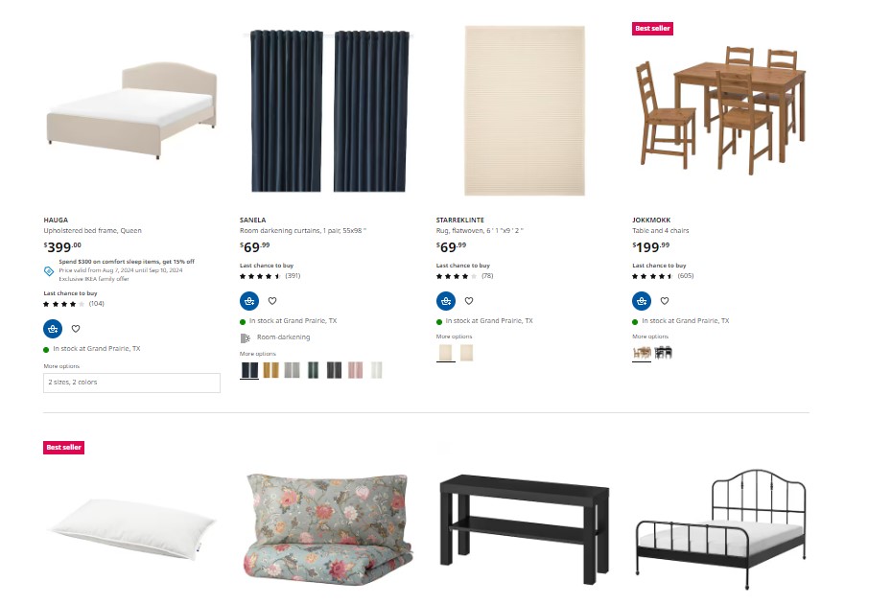Add SANELA curtains to shopping bag
Screen dimensions: 892x604
(x=249, y=301)
